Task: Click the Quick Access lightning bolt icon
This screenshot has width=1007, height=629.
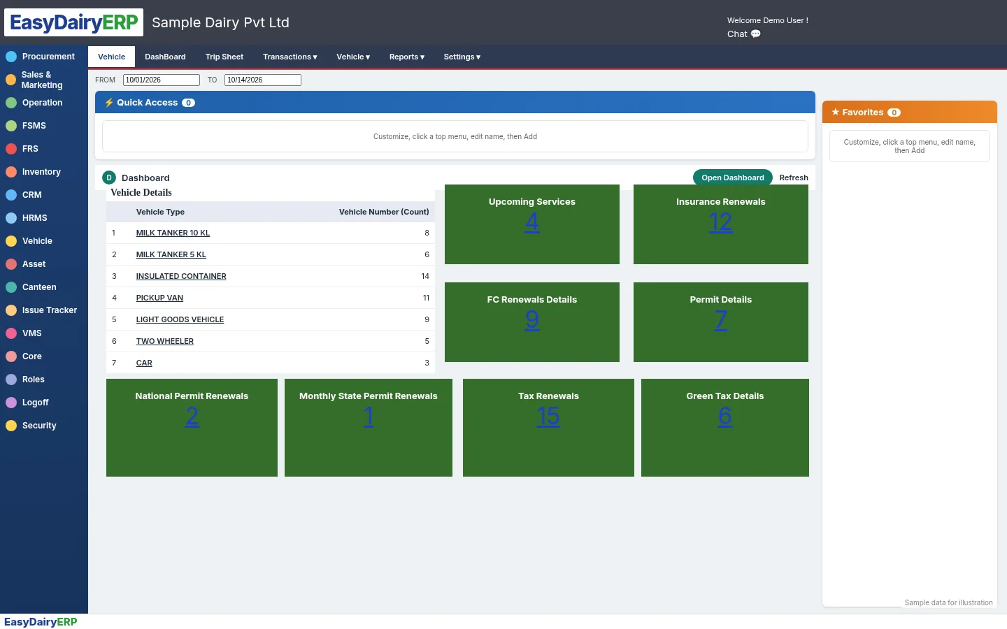Action: 109,103
